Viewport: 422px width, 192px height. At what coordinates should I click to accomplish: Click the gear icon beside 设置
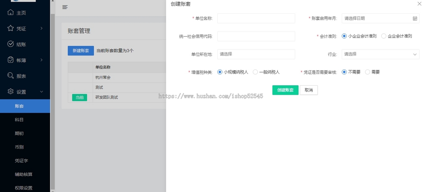click(x=11, y=92)
